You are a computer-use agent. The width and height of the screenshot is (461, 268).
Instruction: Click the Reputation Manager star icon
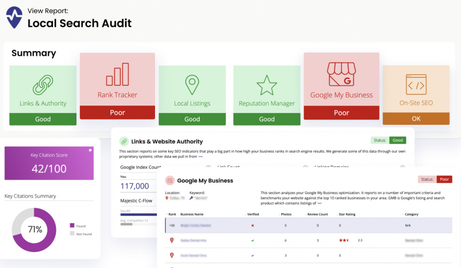click(x=267, y=85)
